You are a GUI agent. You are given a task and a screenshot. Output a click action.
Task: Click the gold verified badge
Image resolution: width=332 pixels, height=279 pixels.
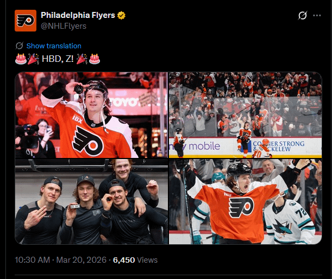[122, 15]
